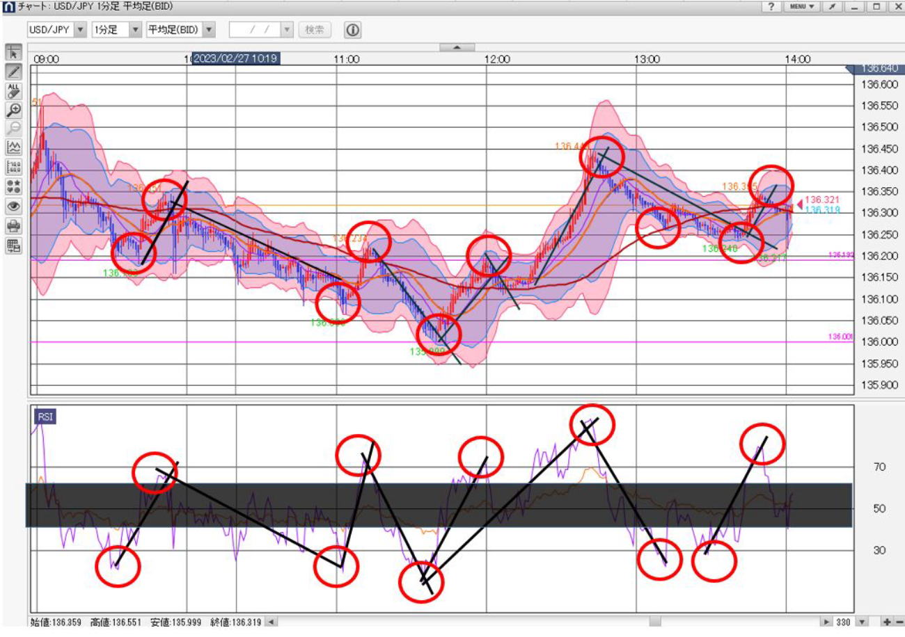Collapse the top panel with the up arrow
Viewport: 905px width, 637px height.
tap(457, 47)
